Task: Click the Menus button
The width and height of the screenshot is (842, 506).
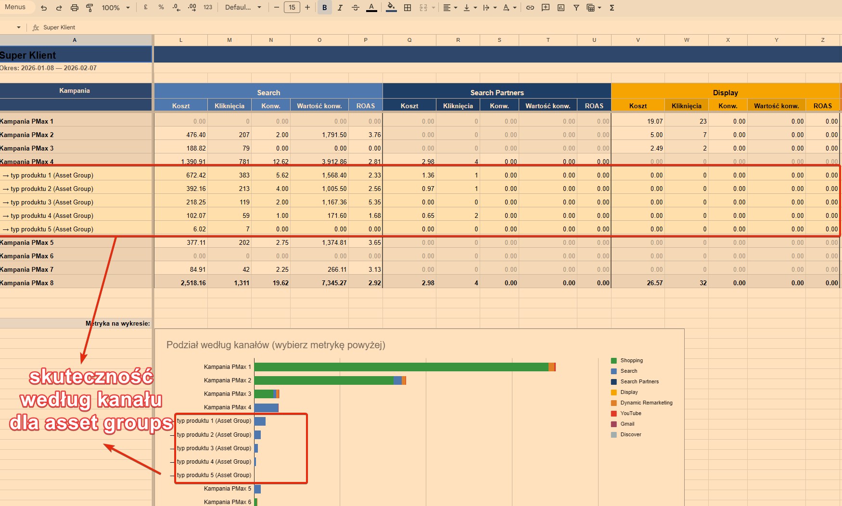Action: pos(15,7)
